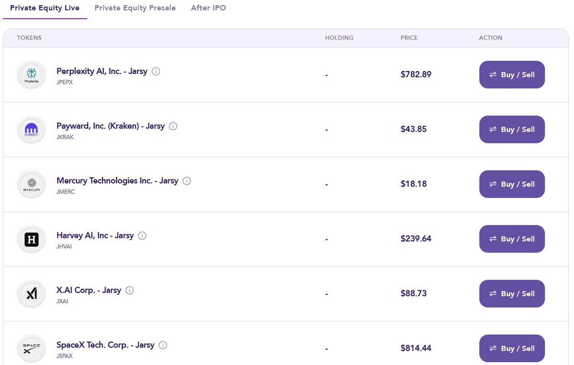Open info icon next to Payward, Inc. (Kraken)
Image resolution: width=574 pixels, height=365 pixels.
coord(173,126)
